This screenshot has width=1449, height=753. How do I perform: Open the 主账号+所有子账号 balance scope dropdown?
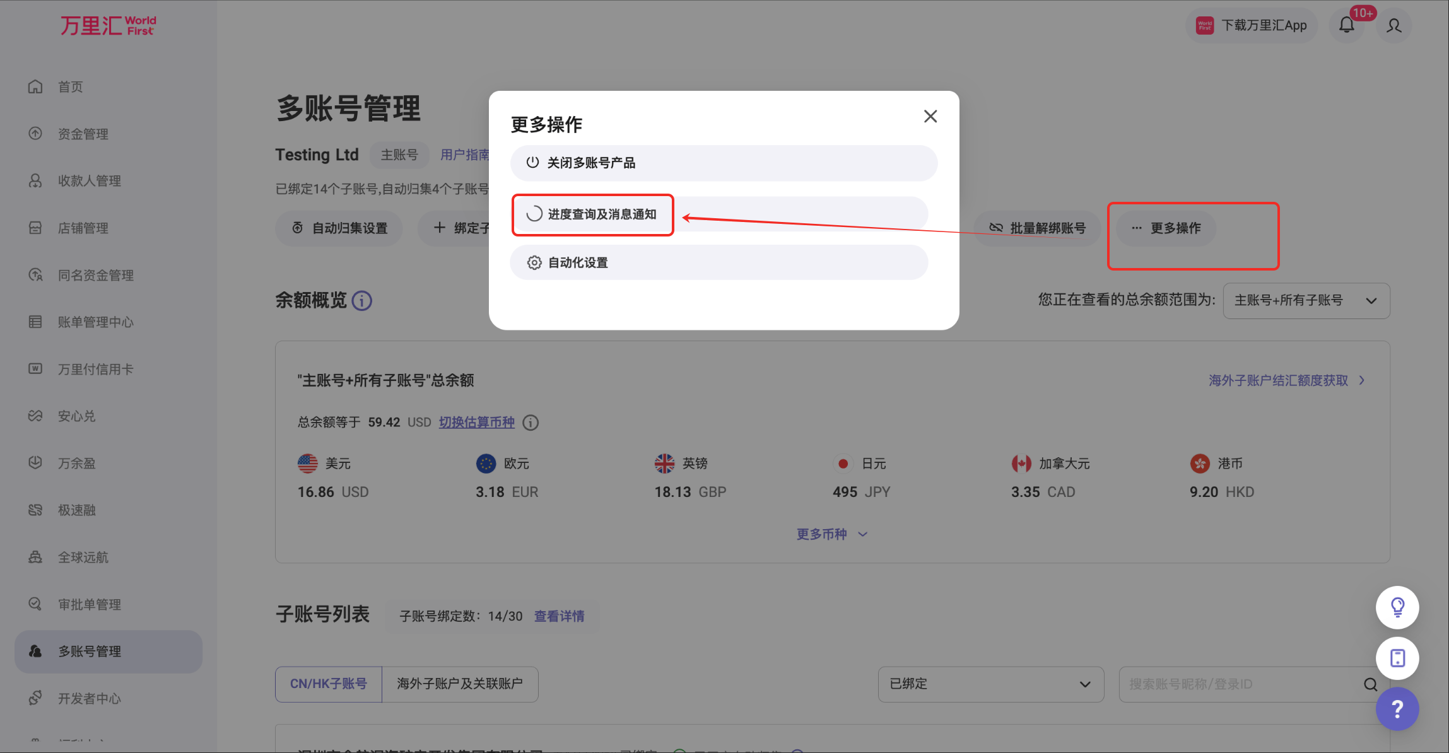tap(1306, 300)
